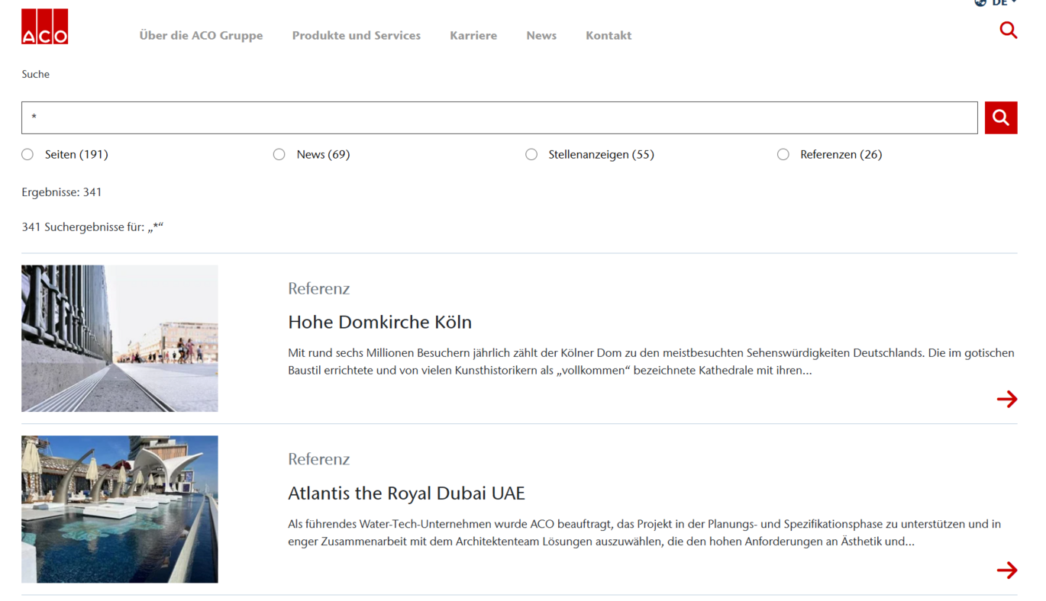Open the header search magnifier icon
Screen dimensions: 1046x601
pos(1008,30)
